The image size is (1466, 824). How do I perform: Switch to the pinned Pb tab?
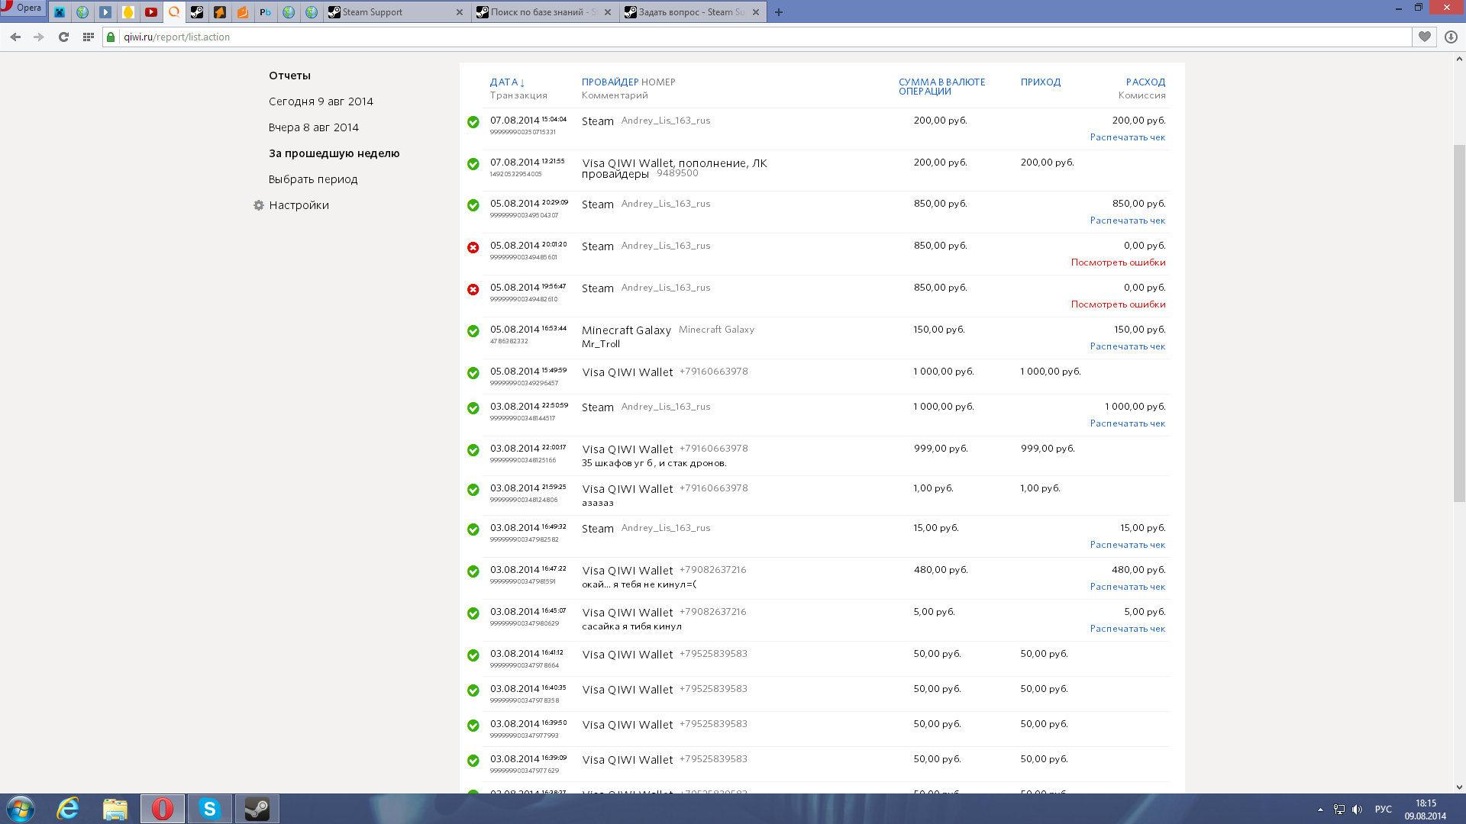266,12
